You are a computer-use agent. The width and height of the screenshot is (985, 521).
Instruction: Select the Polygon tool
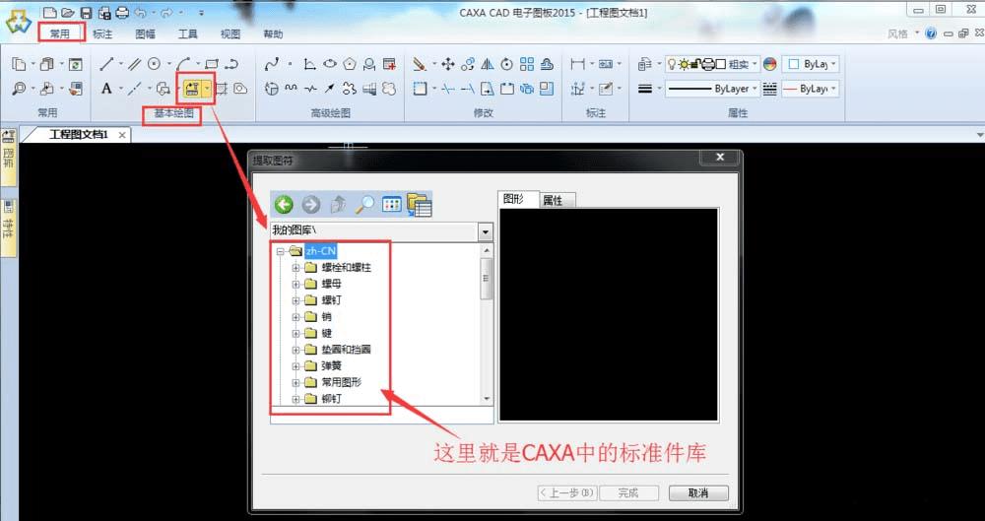[x=350, y=63]
